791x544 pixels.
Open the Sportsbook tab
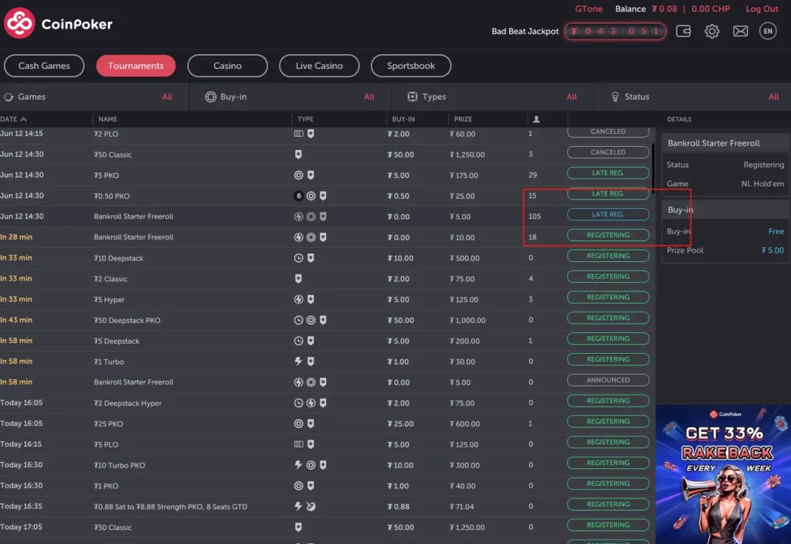[411, 66]
